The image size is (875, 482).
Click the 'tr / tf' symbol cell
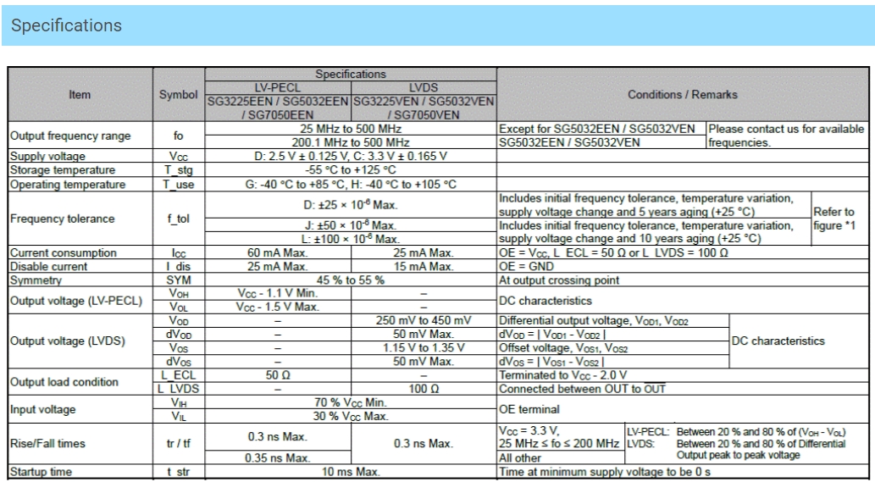click(x=178, y=444)
